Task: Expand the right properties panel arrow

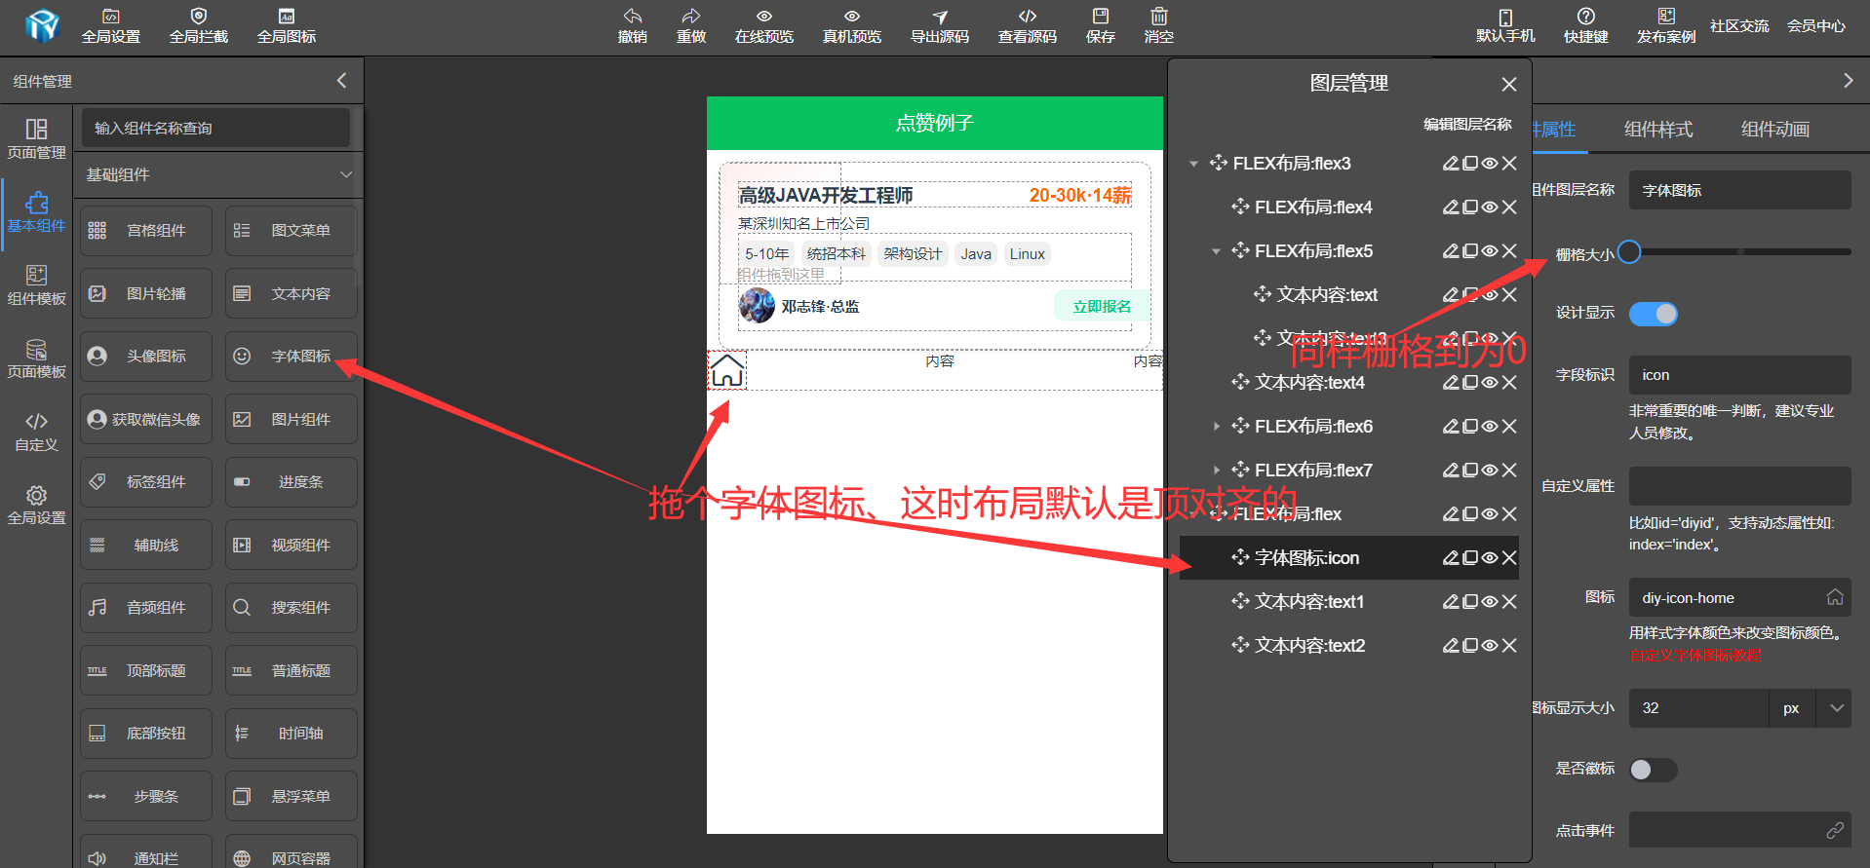Action: [x=1848, y=81]
